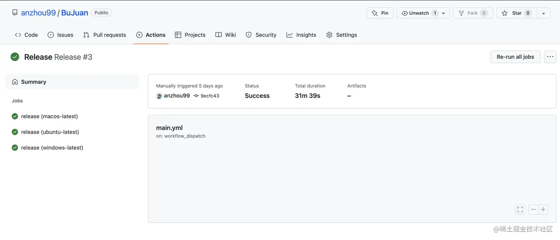This screenshot has width=560, height=240.
Task: Pin the repository with Pin button
Action: tap(380, 13)
